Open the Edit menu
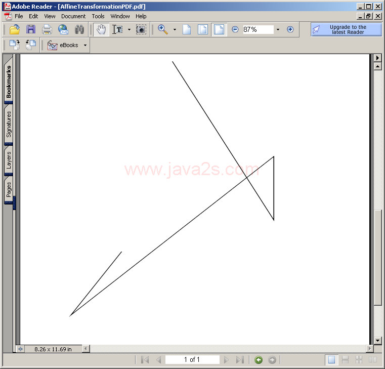 click(x=33, y=16)
